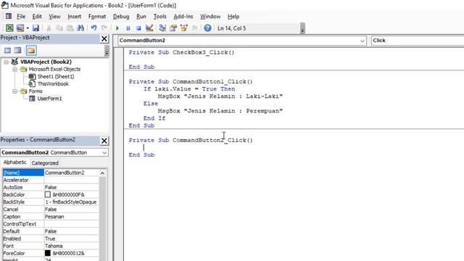Screen dimensions: 464x261
Task: Switch to Microsoft Excel view icon
Action: pos(9,28)
